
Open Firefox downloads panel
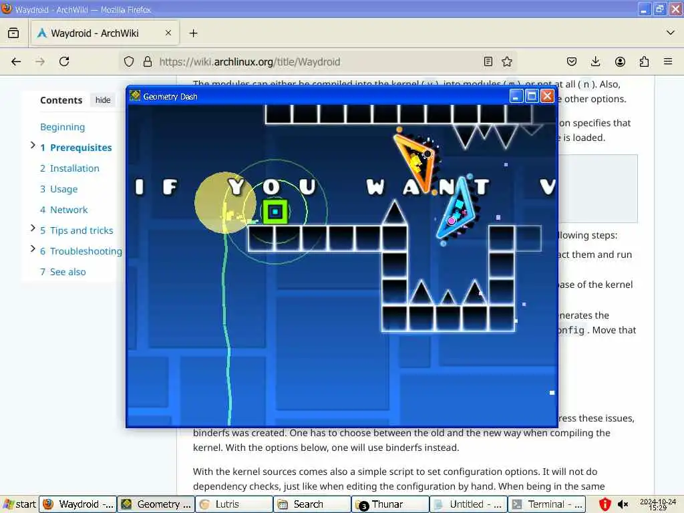point(595,61)
